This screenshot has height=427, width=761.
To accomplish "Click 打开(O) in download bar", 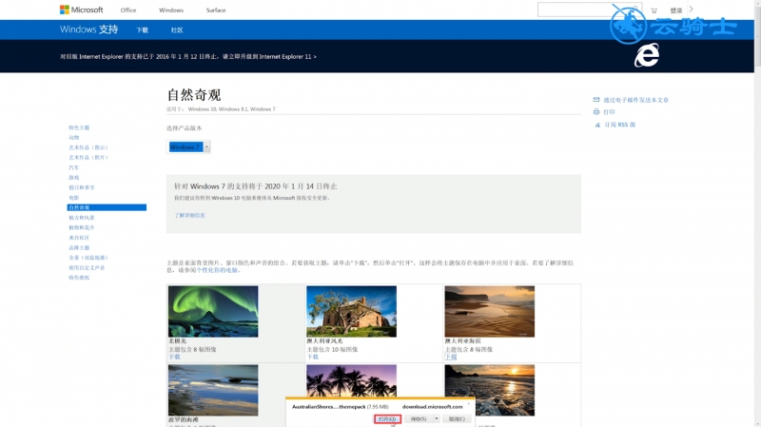I will click(387, 418).
